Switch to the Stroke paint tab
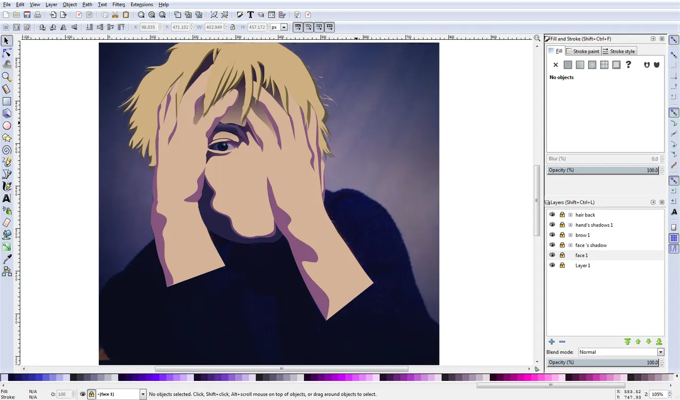Image resolution: width=680 pixels, height=400 pixels. 582,51
